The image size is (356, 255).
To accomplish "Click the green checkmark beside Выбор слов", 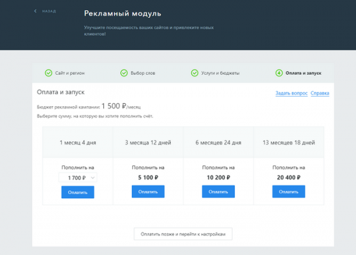I will [124, 73].
